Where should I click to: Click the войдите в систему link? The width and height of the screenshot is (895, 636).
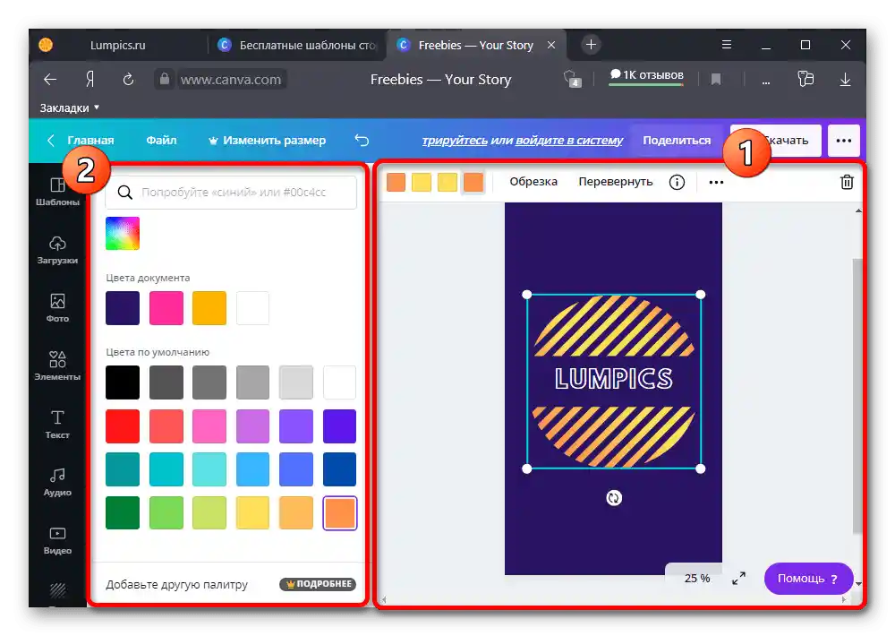568,140
